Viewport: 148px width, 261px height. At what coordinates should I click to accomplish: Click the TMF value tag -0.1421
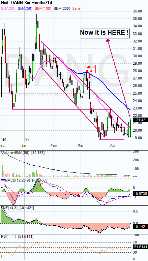tap(140, 227)
